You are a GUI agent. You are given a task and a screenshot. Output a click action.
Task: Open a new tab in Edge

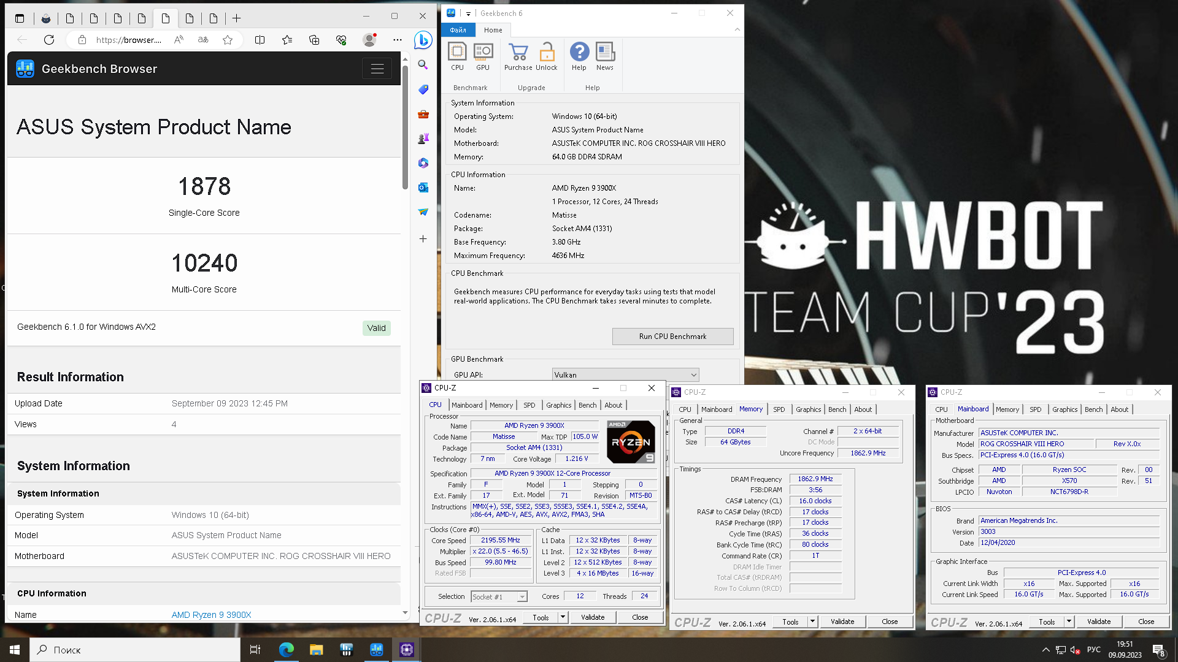click(236, 18)
